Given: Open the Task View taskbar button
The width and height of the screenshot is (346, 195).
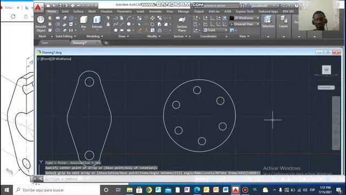Looking at the screenshot, I should point(118,190).
